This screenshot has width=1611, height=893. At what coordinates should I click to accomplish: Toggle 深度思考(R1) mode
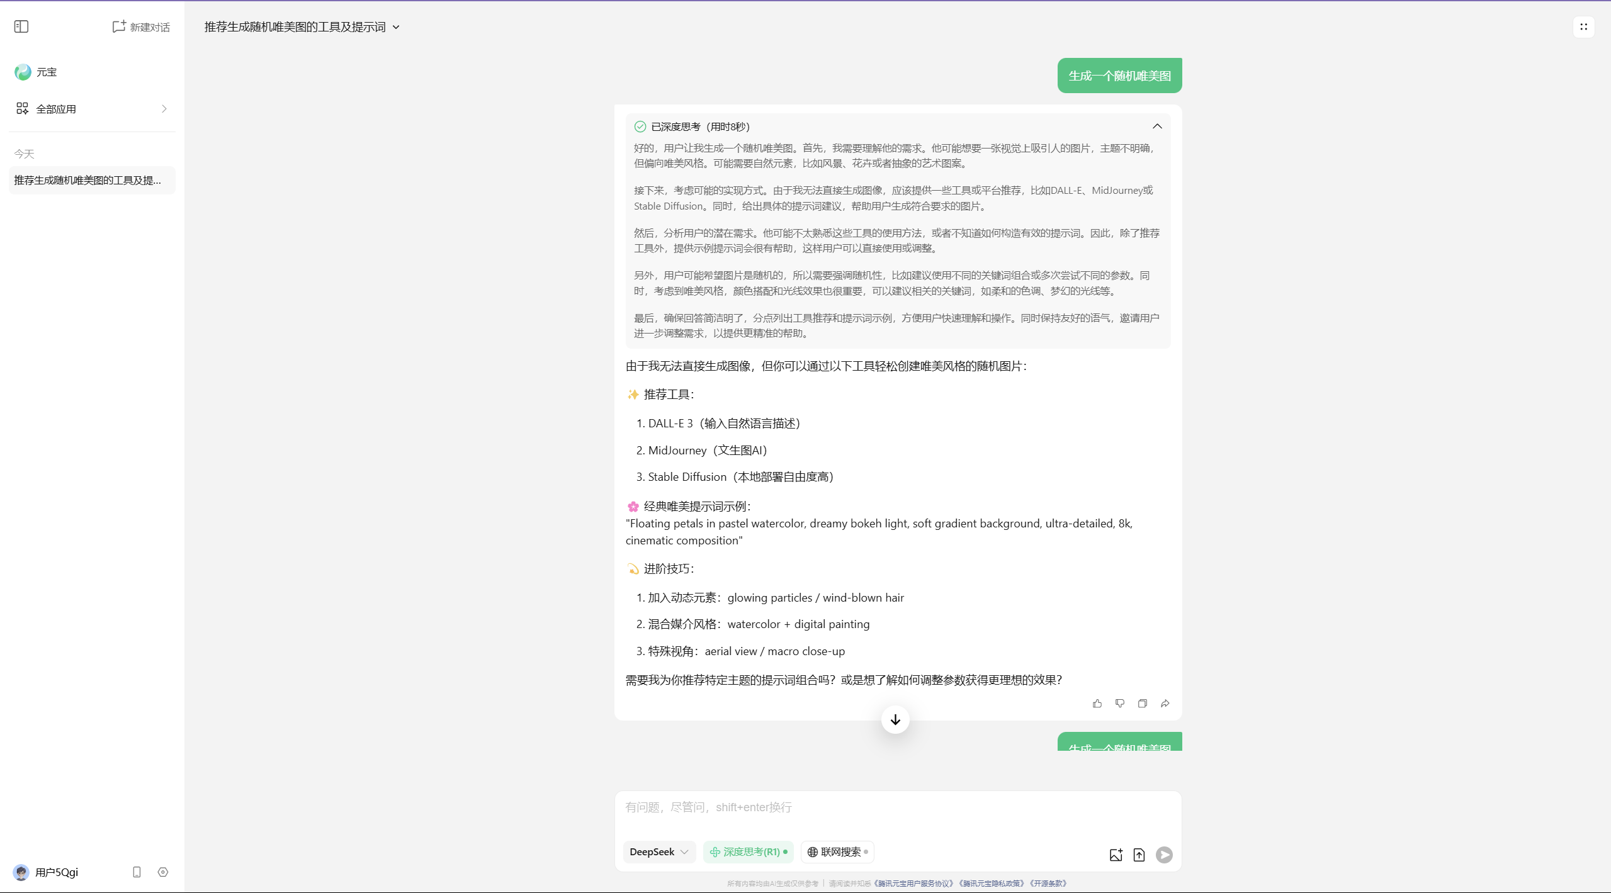coord(748,852)
